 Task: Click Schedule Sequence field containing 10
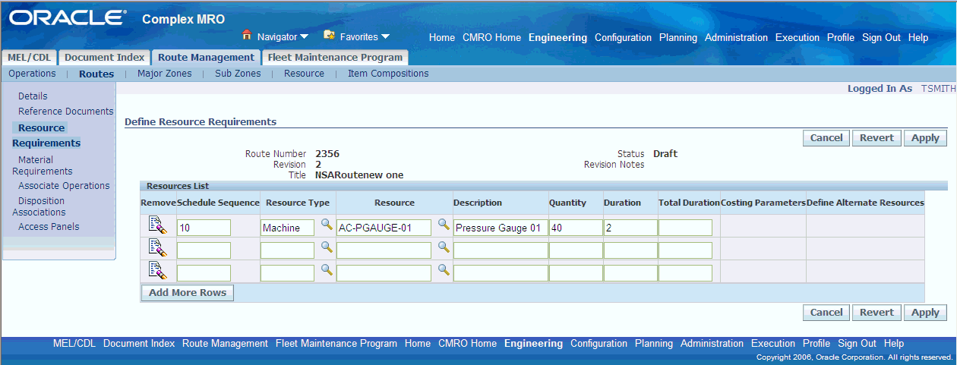(204, 228)
